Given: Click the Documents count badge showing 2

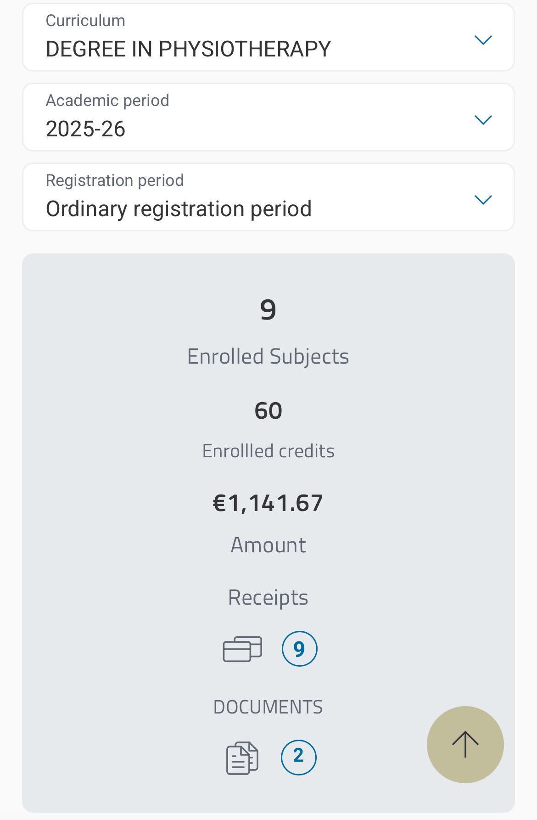Looking at the screenshot, I should pyautogui.click(x=298, y=757).
